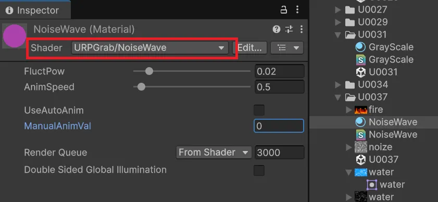The image size is (438, 202).
Task: Collapse the U0031 folder
Action: (338, 35)
